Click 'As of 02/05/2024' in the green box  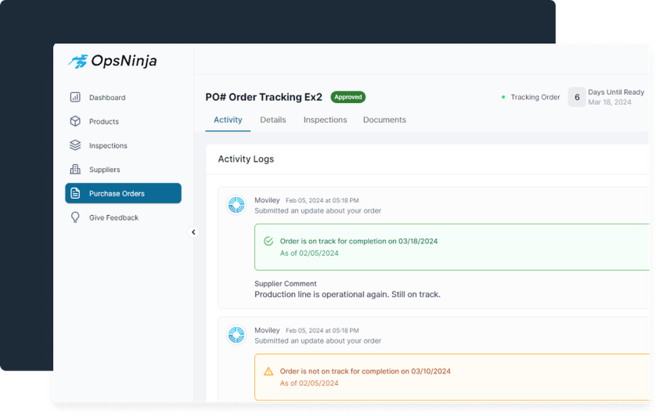[309, 253]
